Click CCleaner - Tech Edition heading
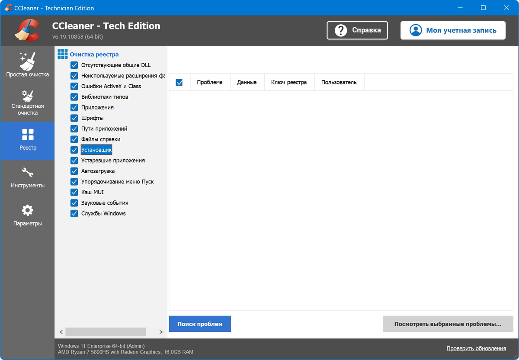 [106, 26]
